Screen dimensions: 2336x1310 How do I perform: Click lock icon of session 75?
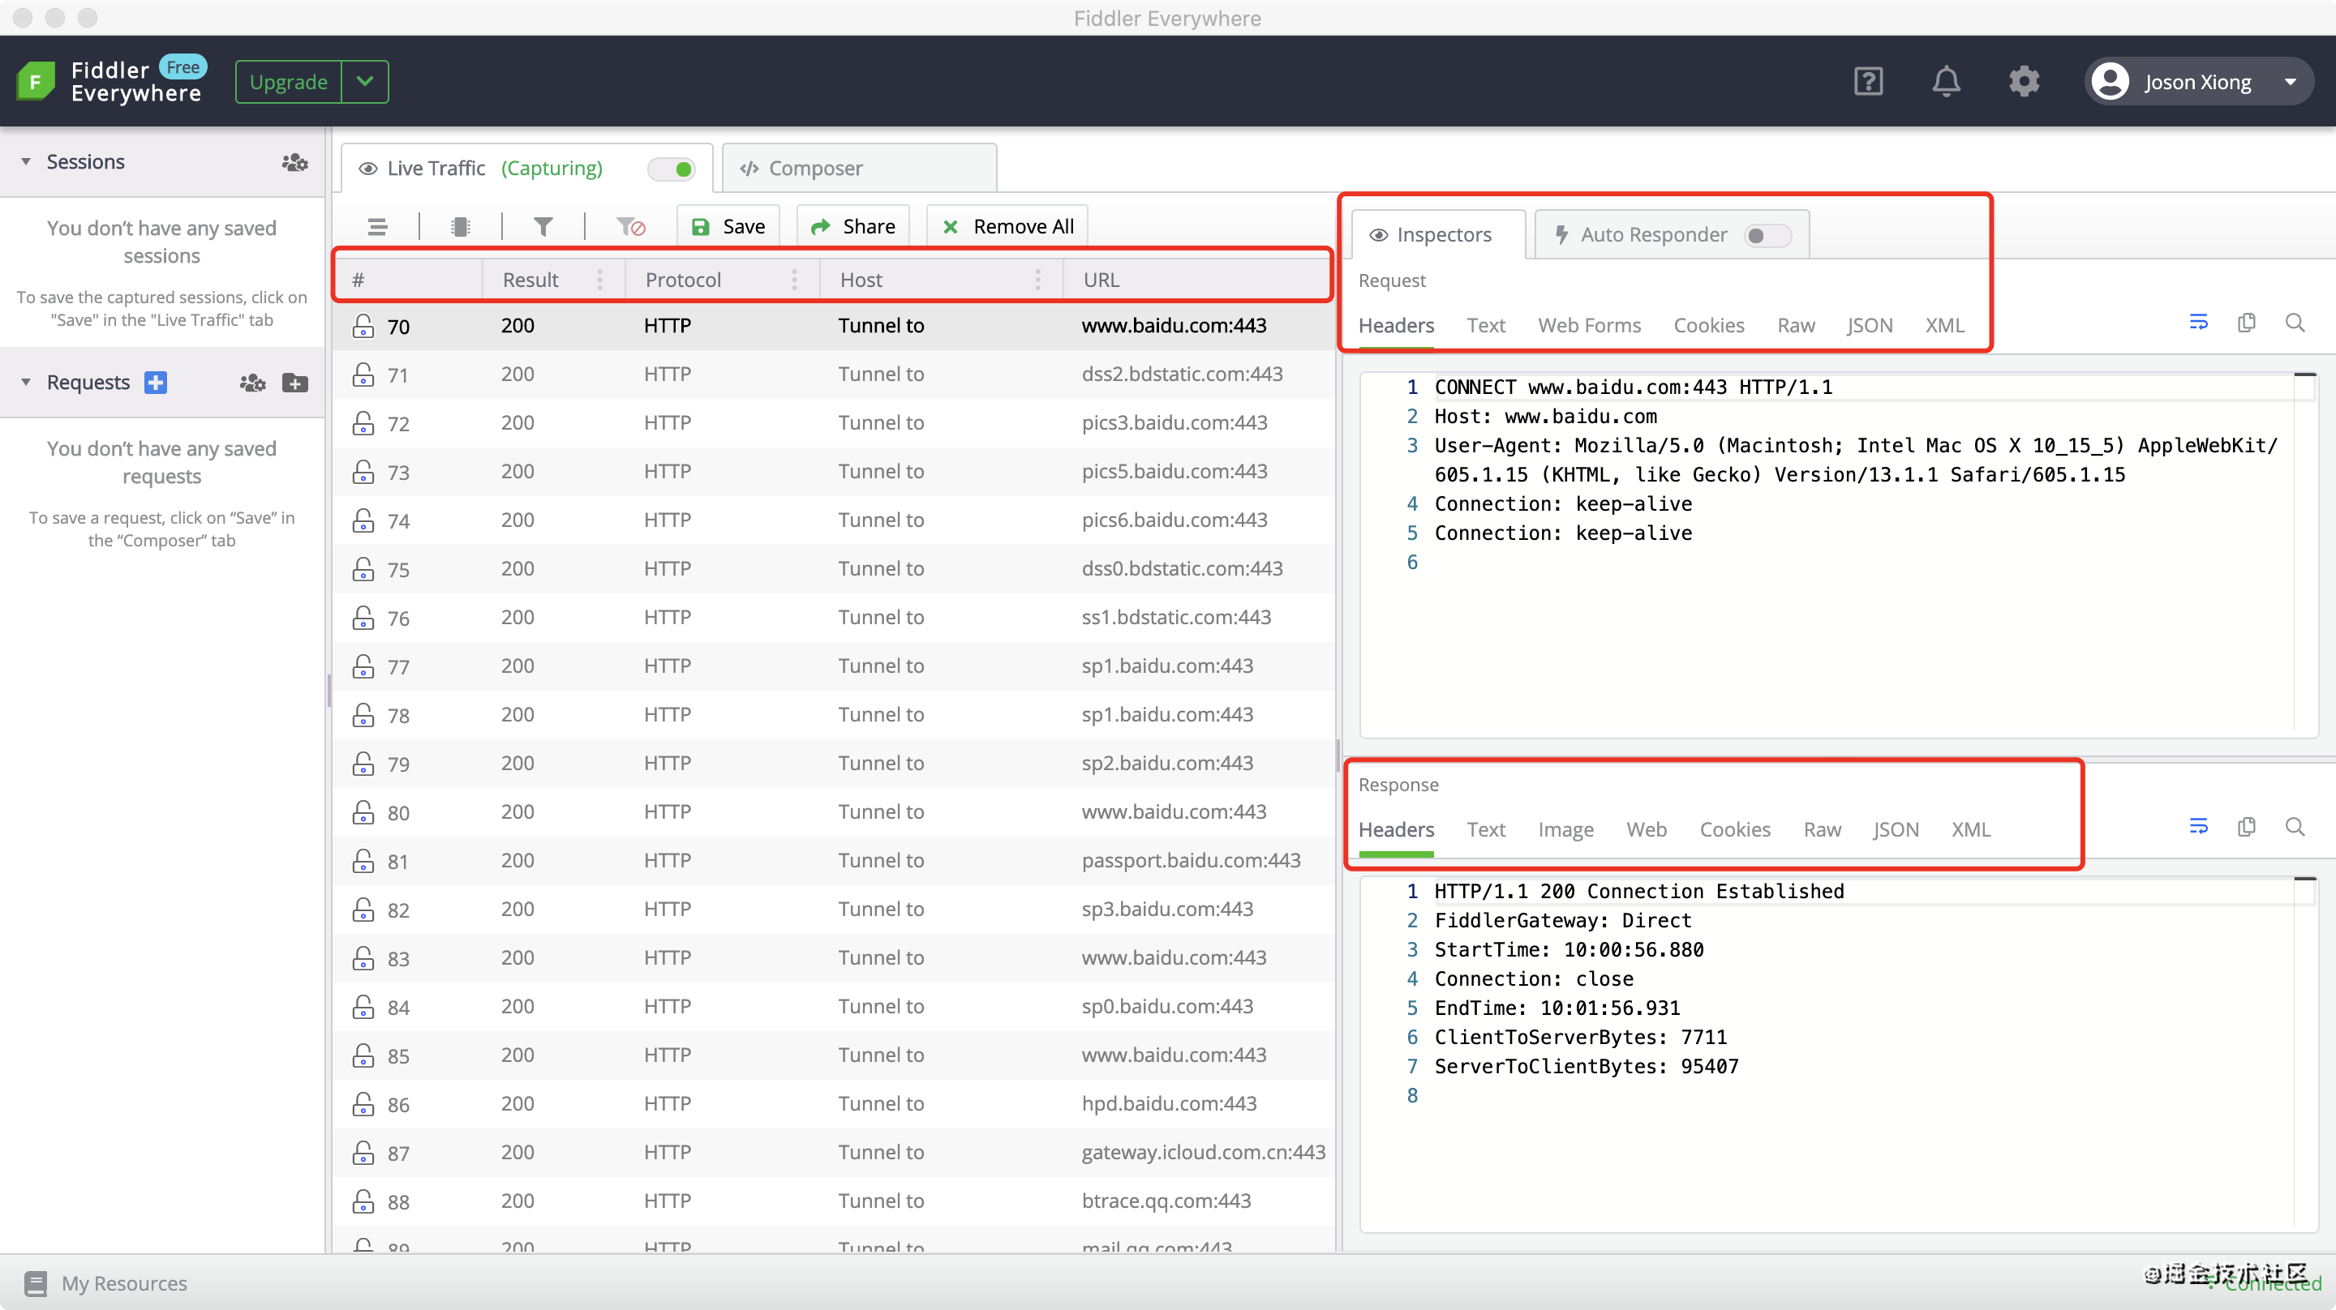363,568
